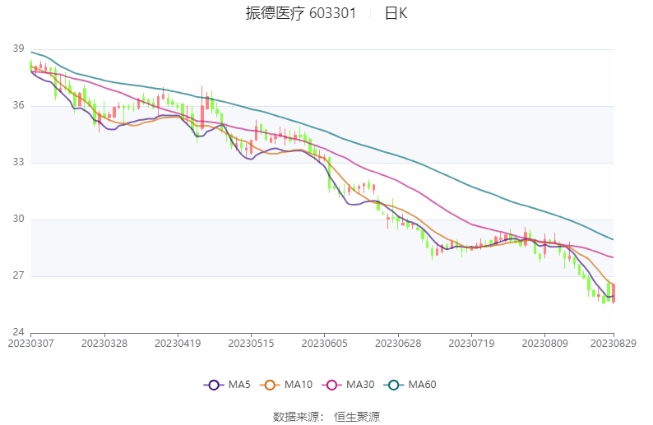This screenshot has width=653, height=425.
Task: Select the MA60 legend text label
Action: coord(422,385)
